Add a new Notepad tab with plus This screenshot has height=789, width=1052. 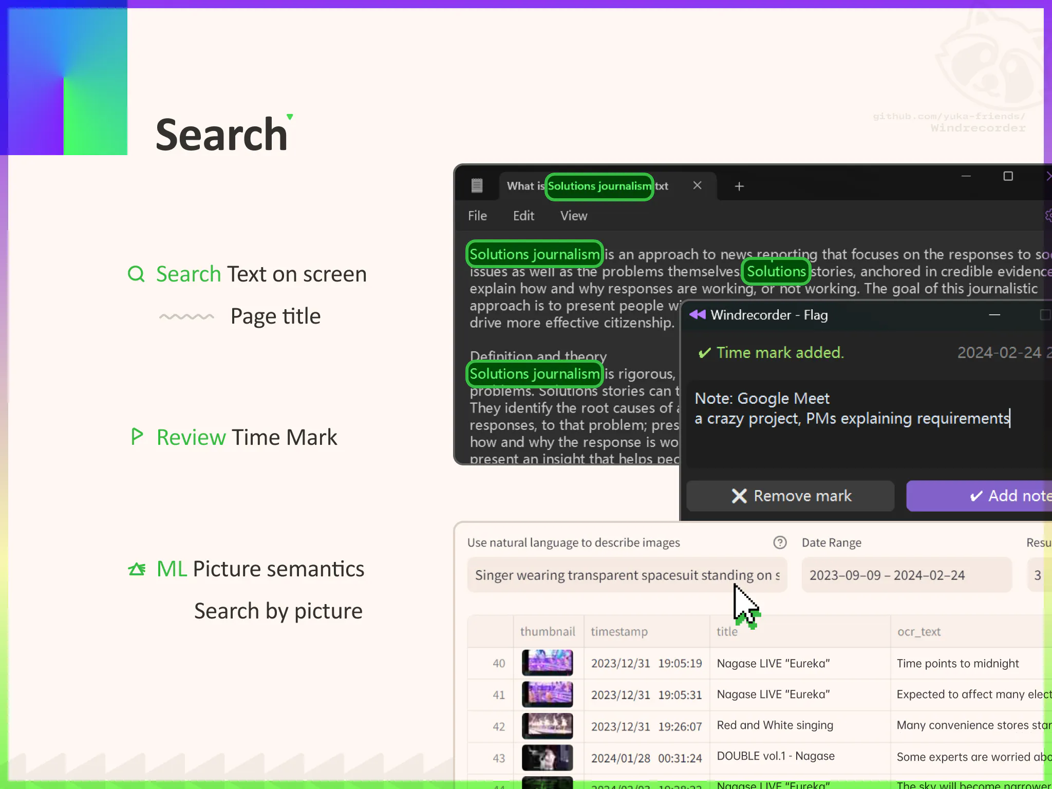tap(739, 186)
